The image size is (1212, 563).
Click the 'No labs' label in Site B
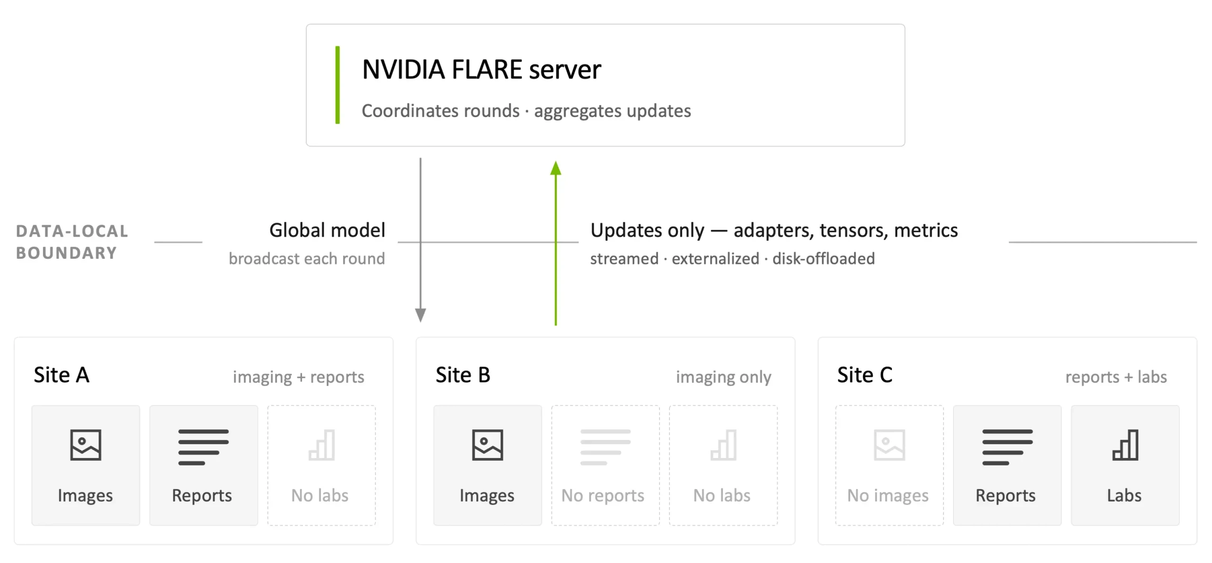[722, 495]
